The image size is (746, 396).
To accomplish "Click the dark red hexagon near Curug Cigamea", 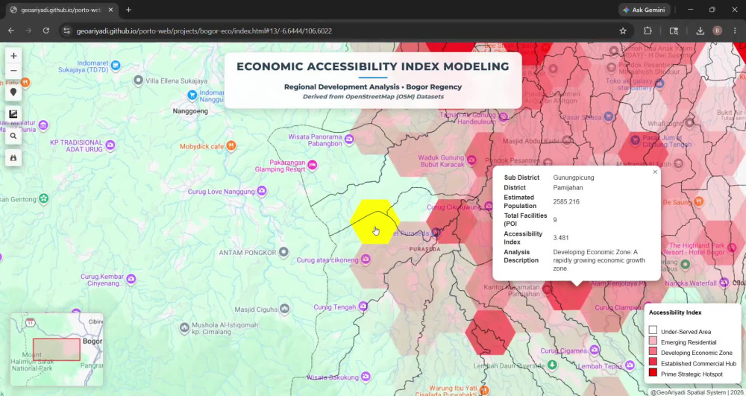I will point(490,333).
